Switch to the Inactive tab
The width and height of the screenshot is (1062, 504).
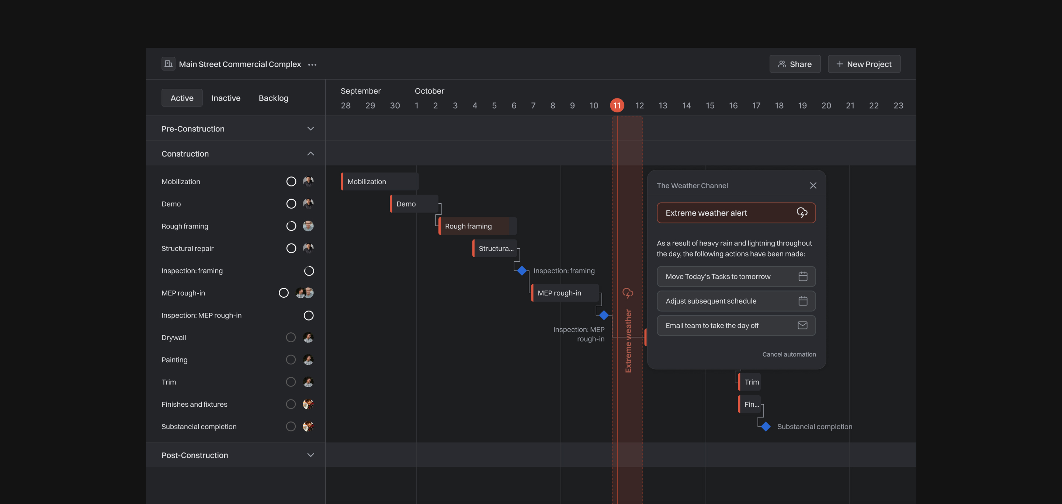point(226,98)
